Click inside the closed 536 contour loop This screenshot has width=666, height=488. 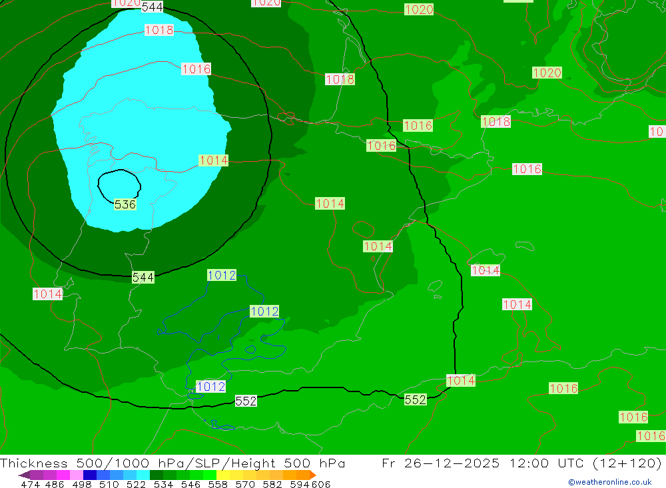point(119,184)
